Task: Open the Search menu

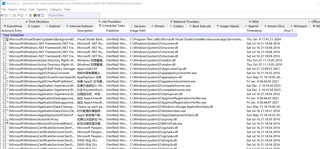Action: pos(13,9)
